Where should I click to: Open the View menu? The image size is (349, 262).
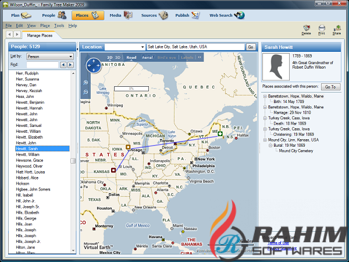coord(31,26)
